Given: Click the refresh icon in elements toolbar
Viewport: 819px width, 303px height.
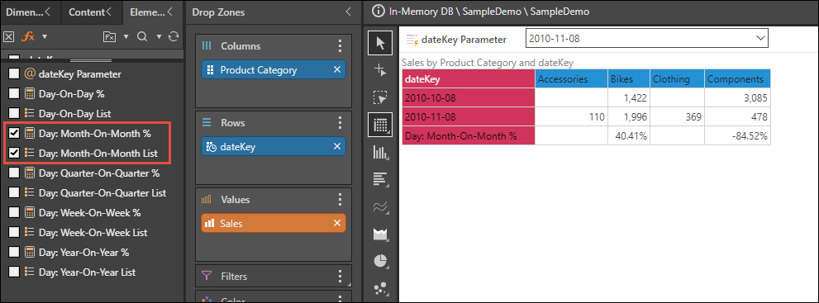Looking at the screenshot, I should 174,36.
